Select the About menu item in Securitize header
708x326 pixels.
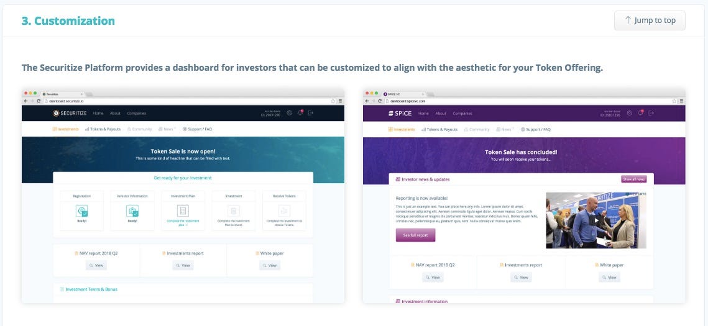point(115,113)
